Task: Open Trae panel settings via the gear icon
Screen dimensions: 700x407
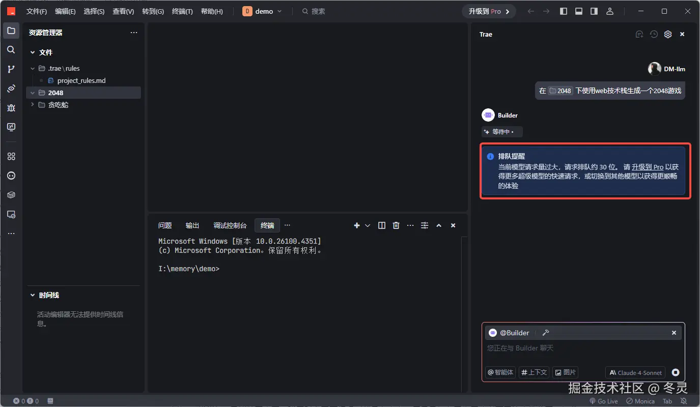Action: click(668, 34)
